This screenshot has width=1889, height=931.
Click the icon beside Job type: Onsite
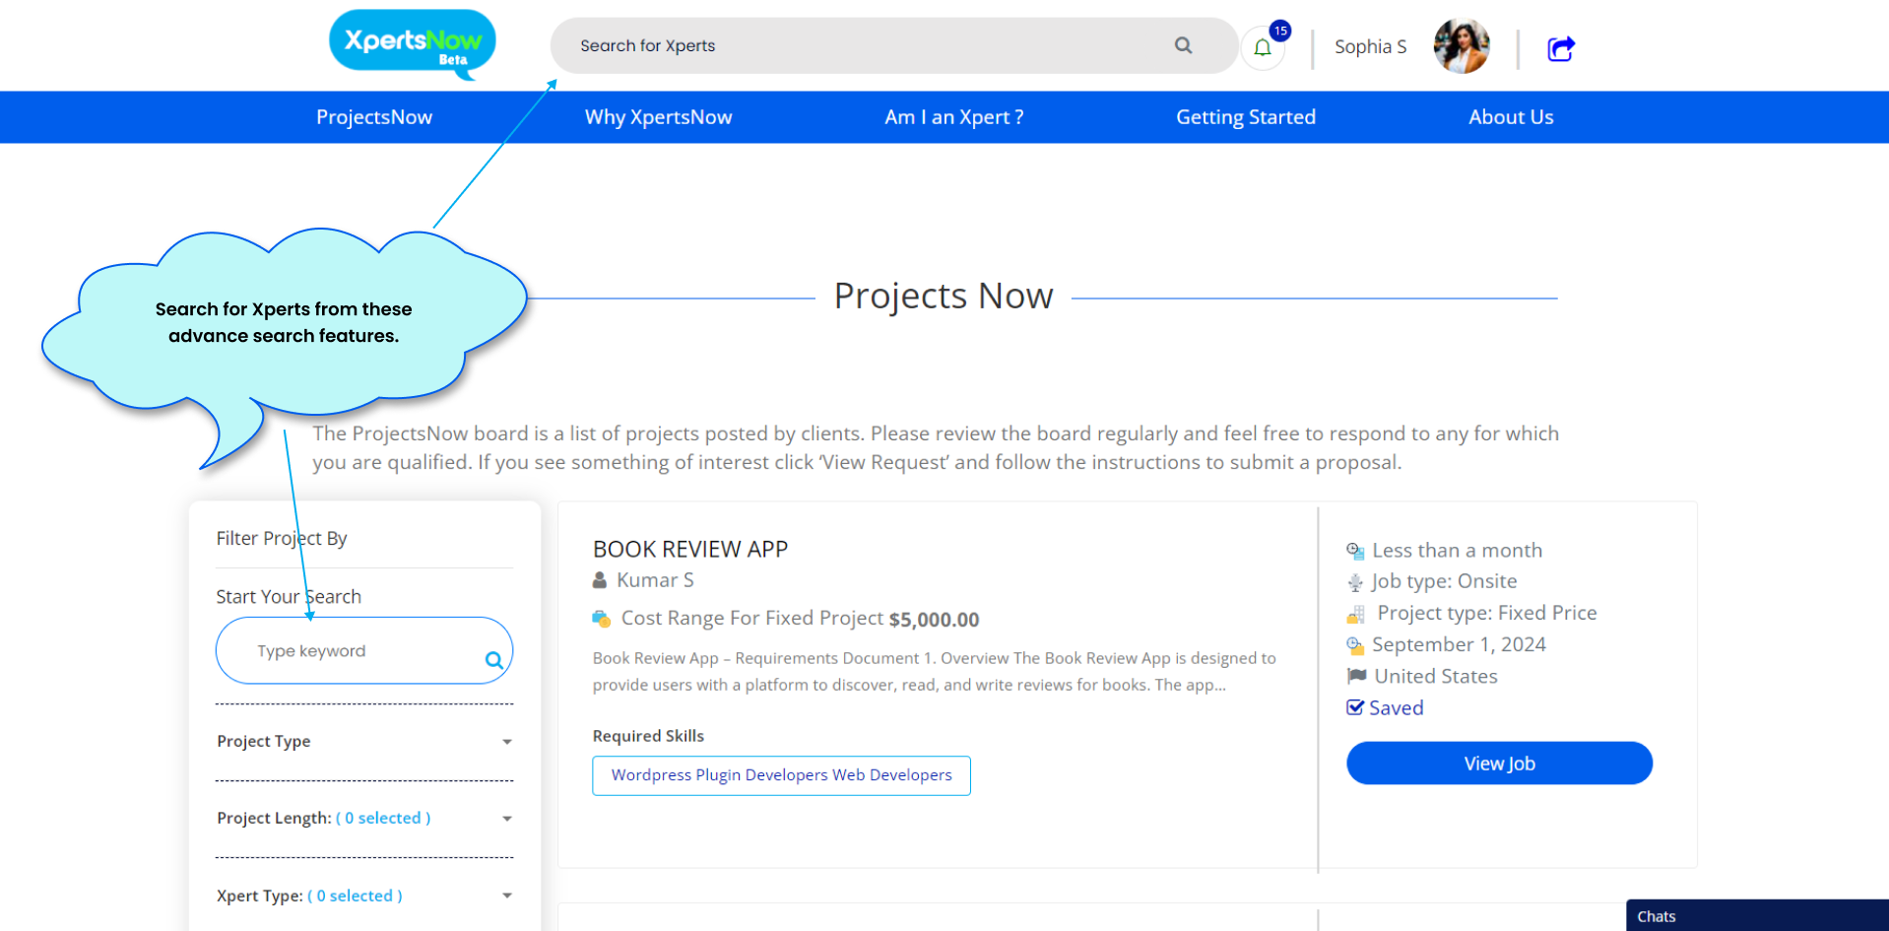click(x=1355, y=582)
